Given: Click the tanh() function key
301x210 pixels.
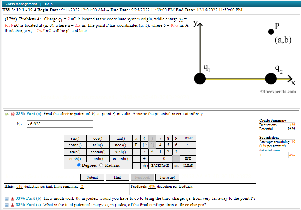Looking at the screenshot, I should [x=98, y=159].
